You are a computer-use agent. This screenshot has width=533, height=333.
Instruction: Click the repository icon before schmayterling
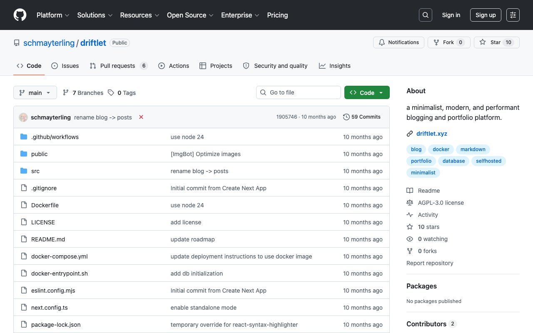[x=17, y=43]
